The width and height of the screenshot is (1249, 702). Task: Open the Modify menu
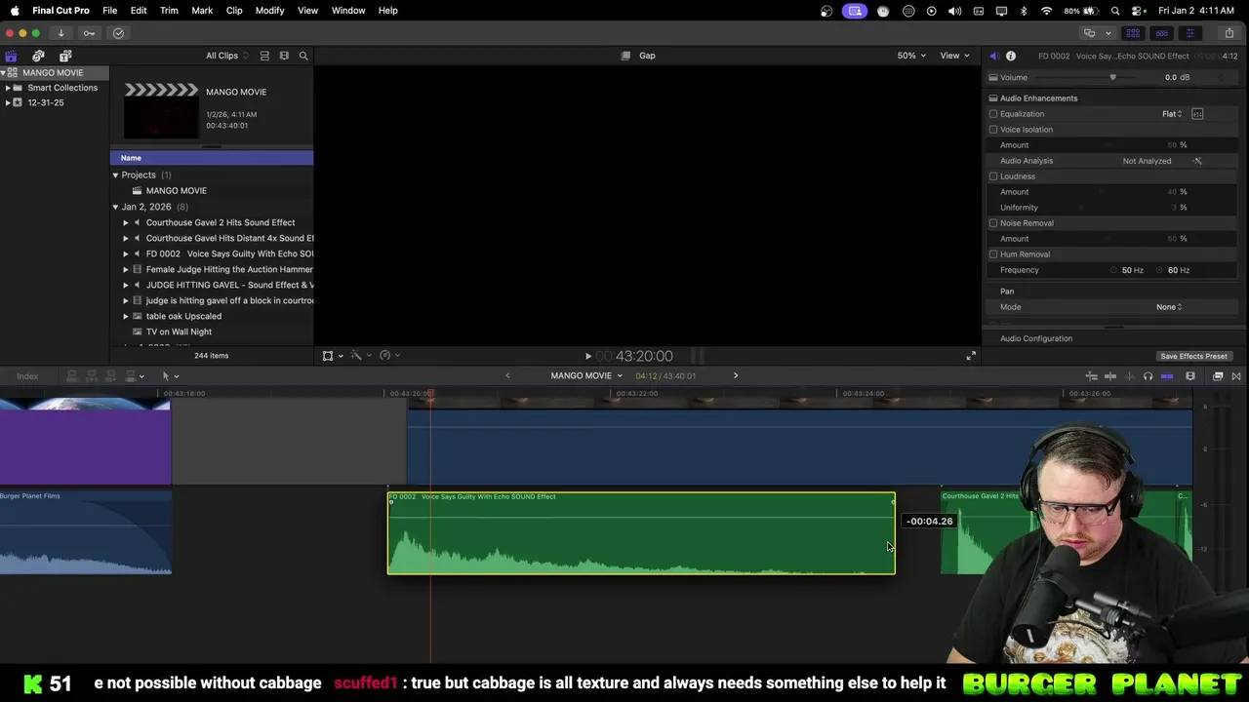coord(270,10)
